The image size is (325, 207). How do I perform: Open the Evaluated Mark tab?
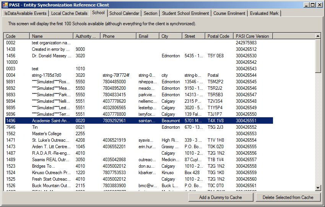[264, 13]
